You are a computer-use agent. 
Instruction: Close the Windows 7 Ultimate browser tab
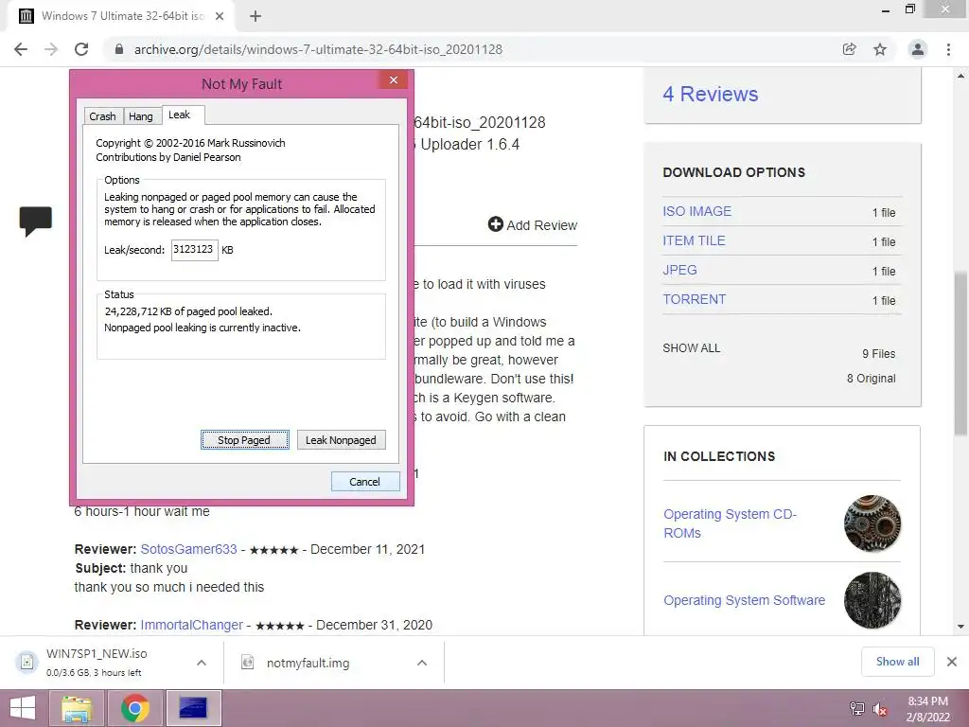point(220,16)
